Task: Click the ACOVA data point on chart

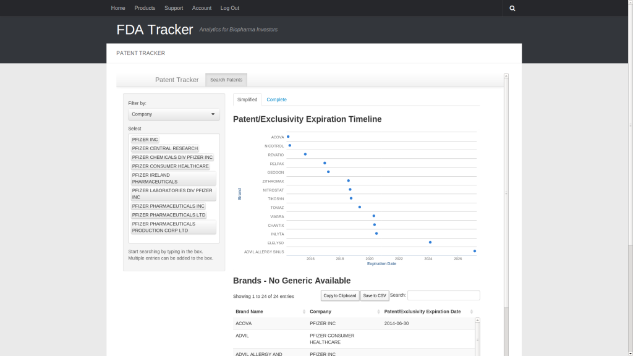Action: tap(288, 137)
